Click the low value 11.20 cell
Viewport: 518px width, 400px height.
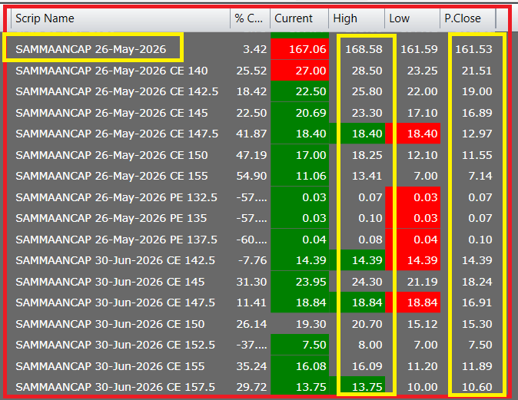click(x=413, y=366)
